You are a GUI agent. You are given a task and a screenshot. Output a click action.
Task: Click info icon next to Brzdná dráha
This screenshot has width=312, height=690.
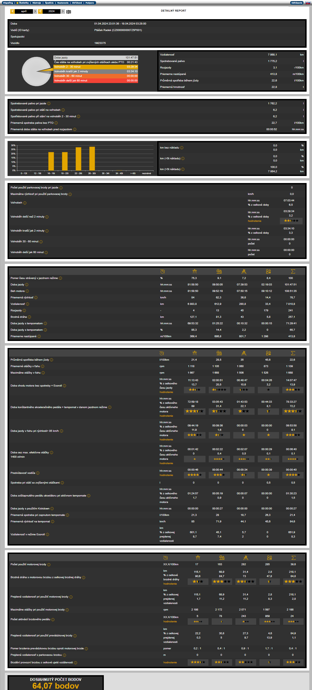pyautogui.click(x=29, y=317)
